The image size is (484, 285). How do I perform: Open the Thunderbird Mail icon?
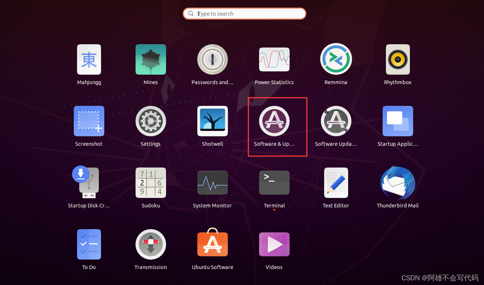pyautogui.click(x=398, y=183)
